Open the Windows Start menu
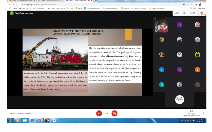This screenshot has width=212, height=132. [10, 120]
